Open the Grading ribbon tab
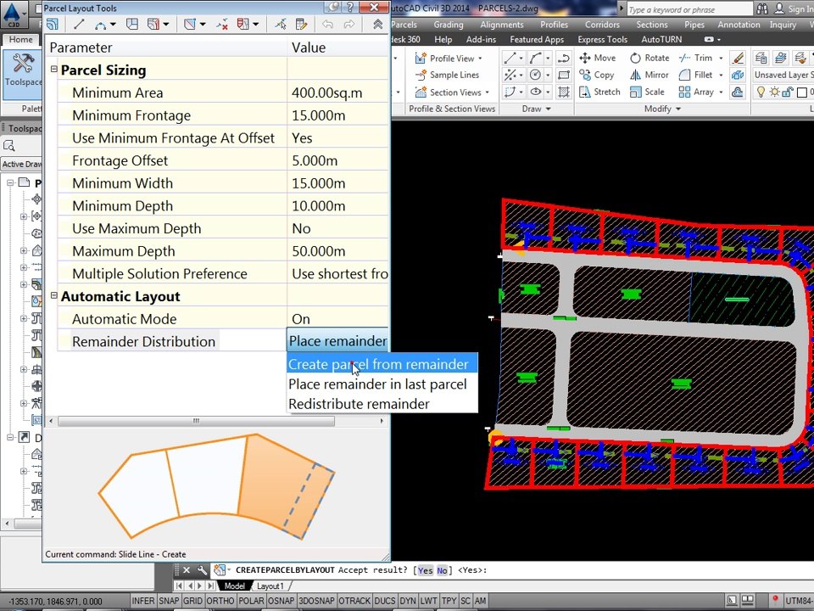 448,25
